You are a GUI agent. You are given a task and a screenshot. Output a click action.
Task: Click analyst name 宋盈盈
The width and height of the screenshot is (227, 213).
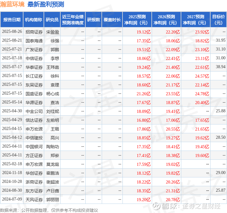tap(53, 32)
